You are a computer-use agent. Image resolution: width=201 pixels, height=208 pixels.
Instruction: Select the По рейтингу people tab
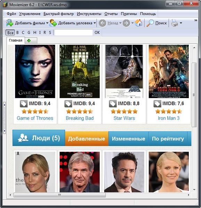168,139
